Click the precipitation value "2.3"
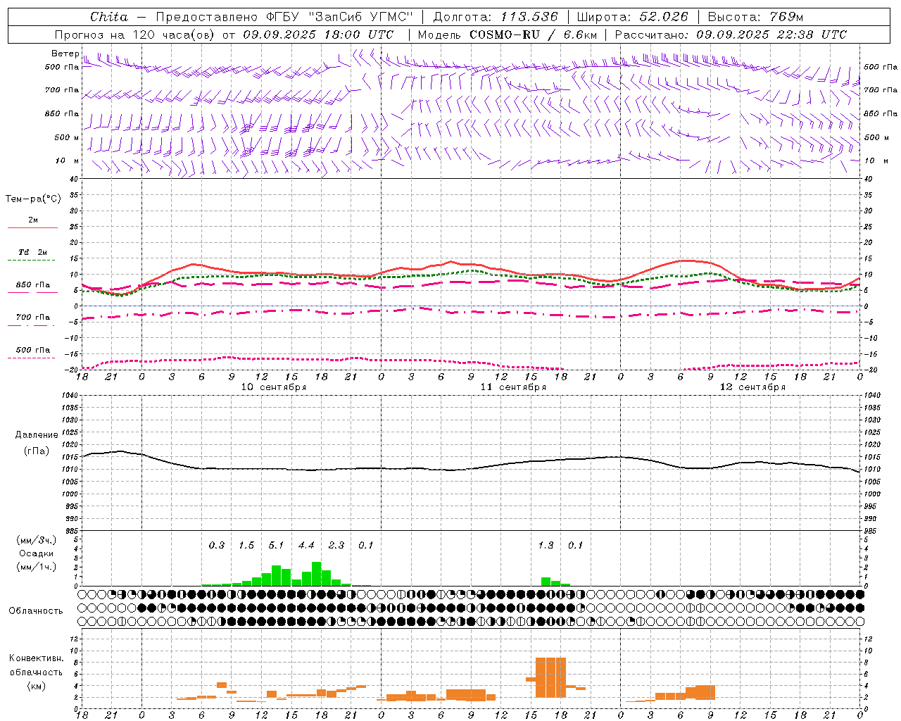The image size is (901, 721). (336, 545)
